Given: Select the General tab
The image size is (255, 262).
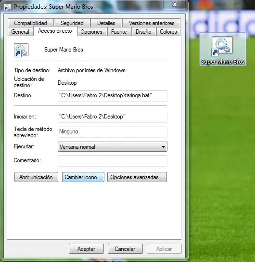Looking at the screenshot, I should (x=20, y=32).
